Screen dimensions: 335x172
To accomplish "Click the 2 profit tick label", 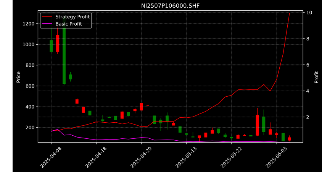I will pos(308,117).
